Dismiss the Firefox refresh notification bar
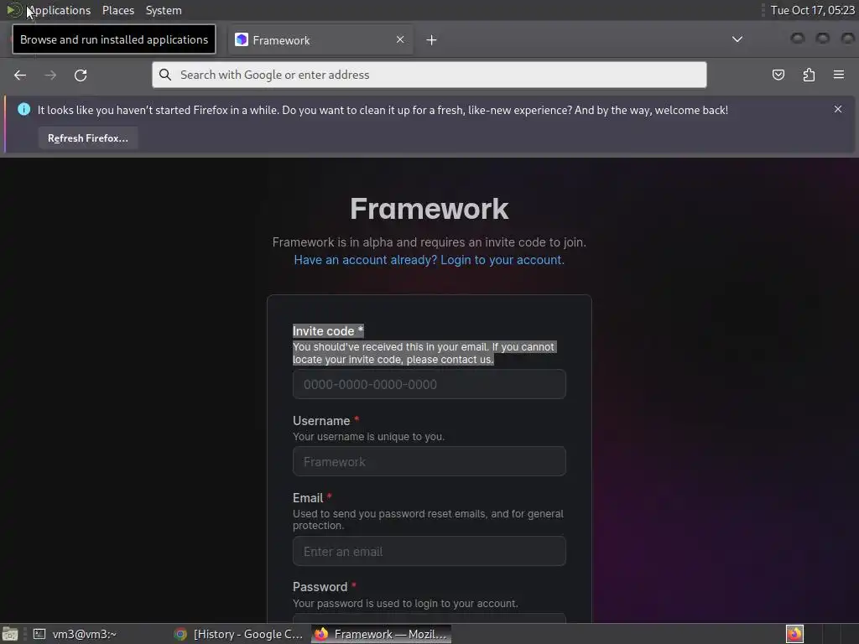The image size is (859, 644). (838, 109)
